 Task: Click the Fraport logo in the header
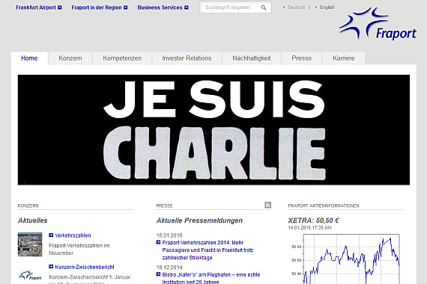click(x=378, y=24)
